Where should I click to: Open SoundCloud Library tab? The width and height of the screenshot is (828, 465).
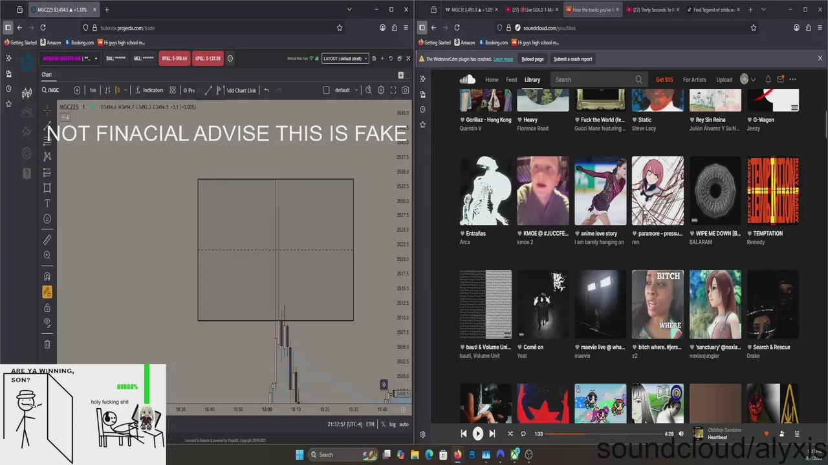[x=532, y=79]
